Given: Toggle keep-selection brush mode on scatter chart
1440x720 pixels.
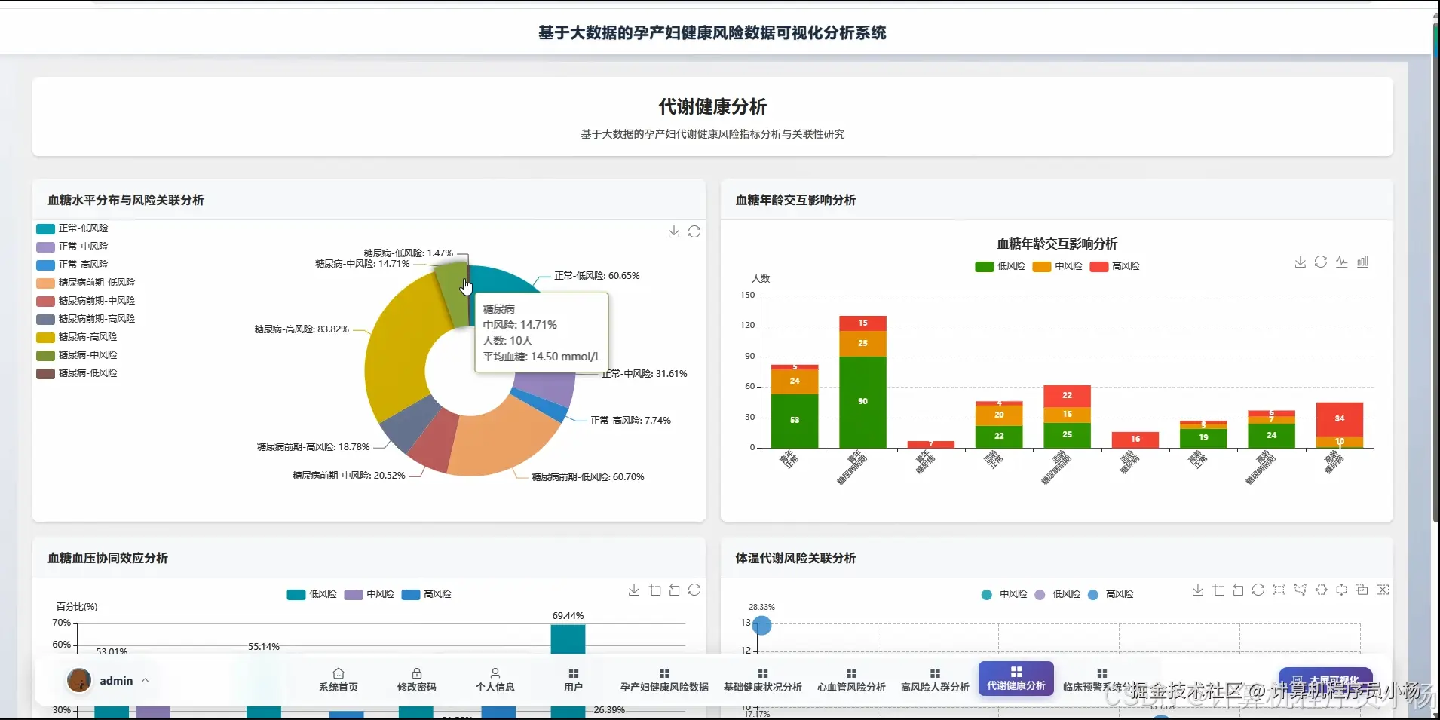Looking at the screenshot, I should pyautogui.click(x=1362, y=590).
